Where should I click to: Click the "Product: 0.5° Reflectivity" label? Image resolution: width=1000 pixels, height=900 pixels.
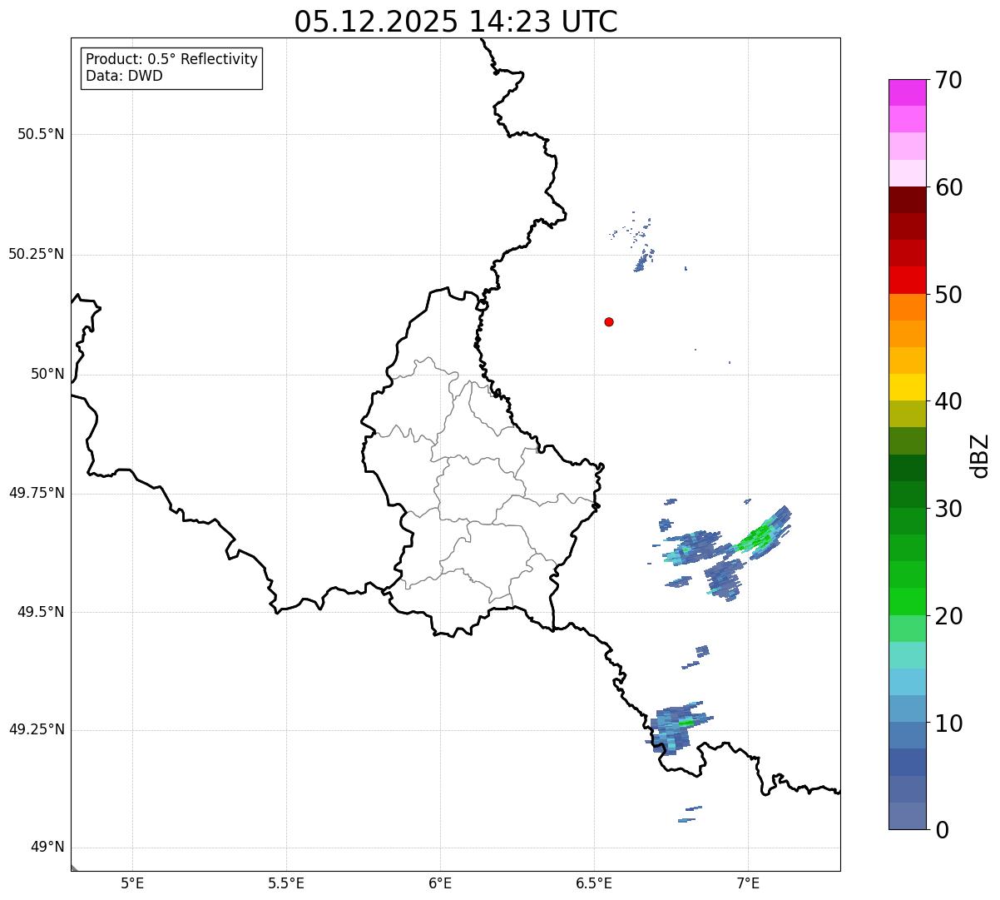[171, 60]
